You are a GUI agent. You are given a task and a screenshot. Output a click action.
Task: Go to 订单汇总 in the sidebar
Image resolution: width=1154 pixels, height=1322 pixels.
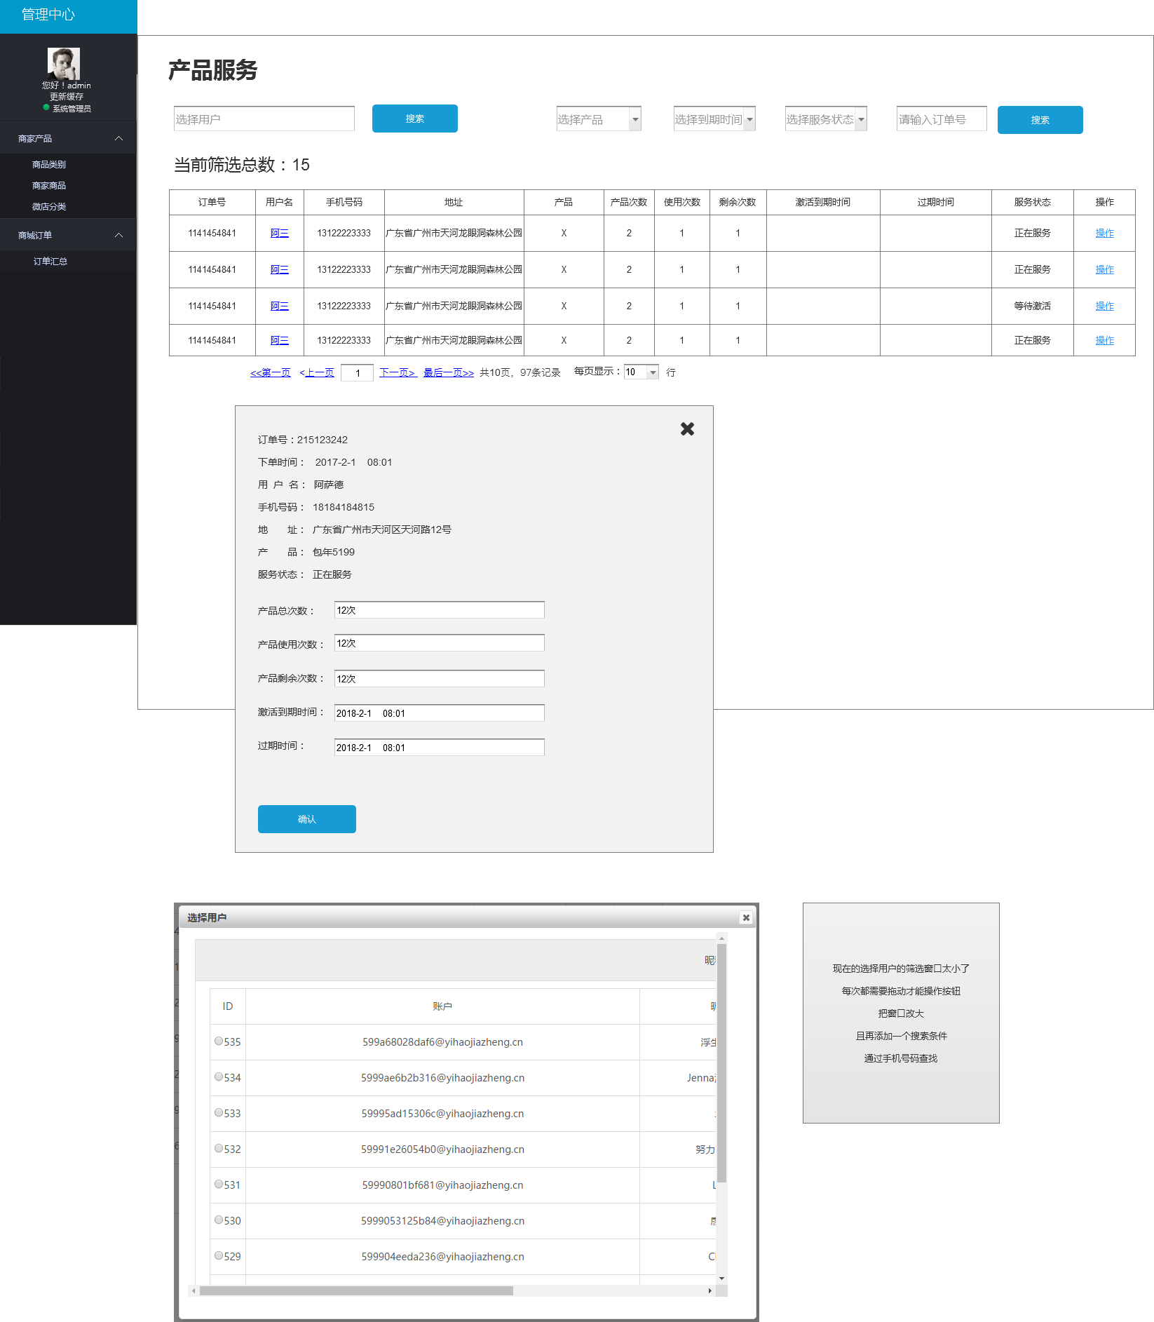(50, 262)
